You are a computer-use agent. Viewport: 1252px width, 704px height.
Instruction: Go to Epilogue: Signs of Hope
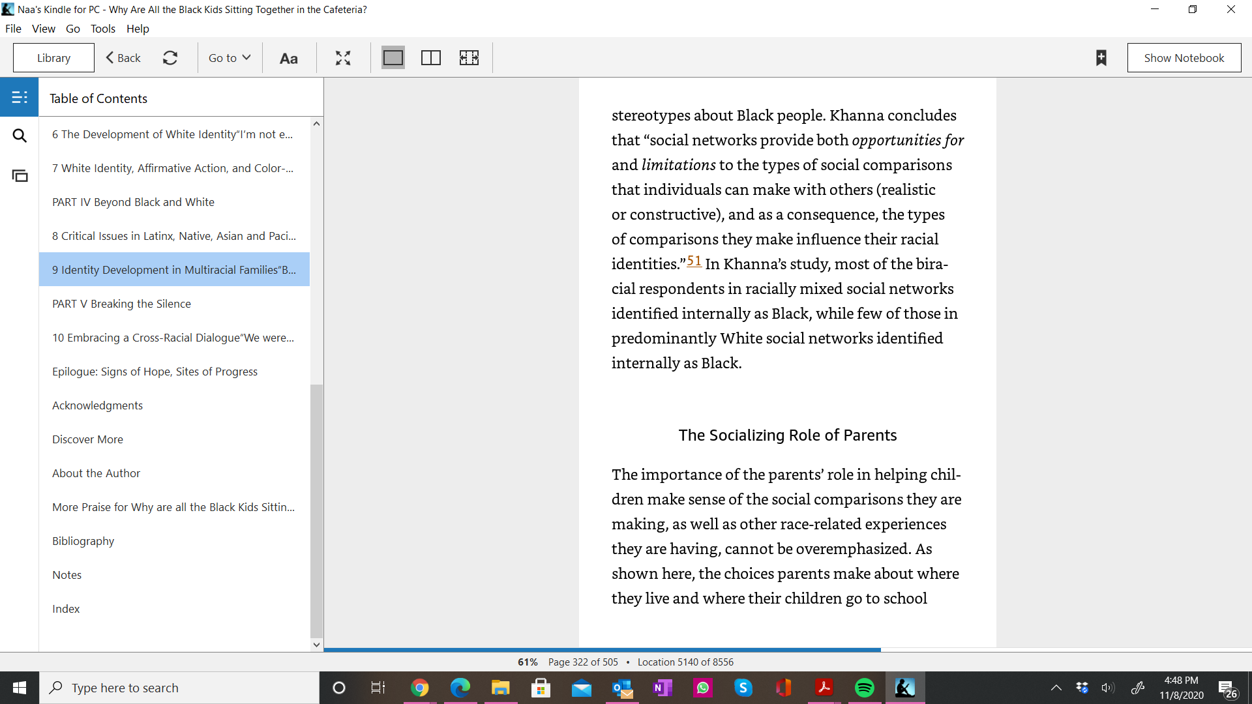[x=174, y=372]
